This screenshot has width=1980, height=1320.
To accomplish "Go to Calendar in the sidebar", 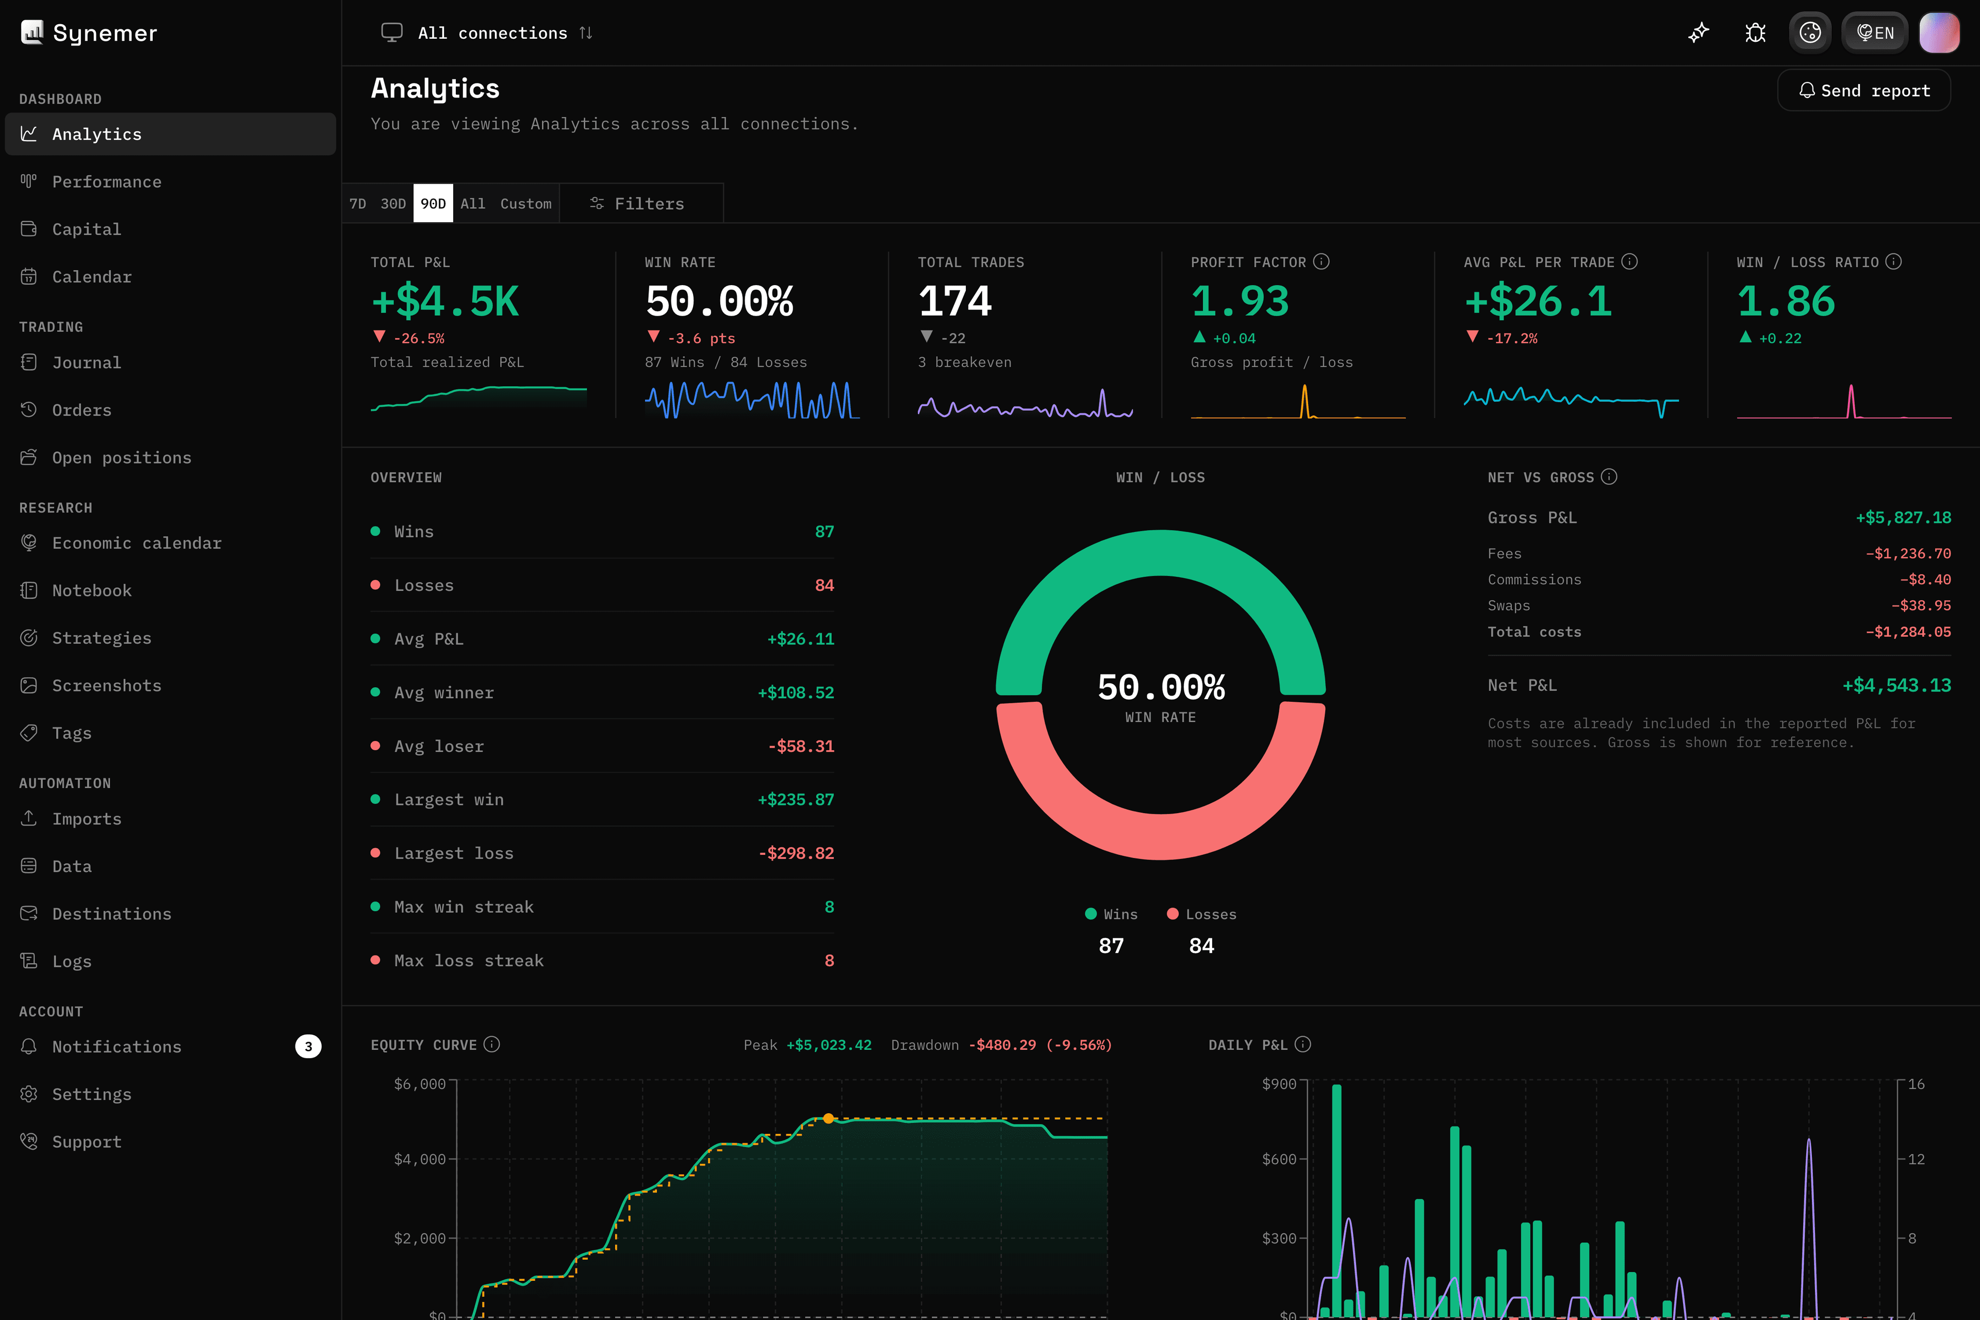I will (170, 277).
